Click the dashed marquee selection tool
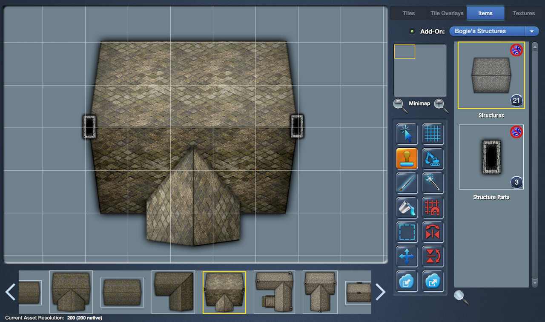This screenshot has width=545, height=322. pos(407,232)
